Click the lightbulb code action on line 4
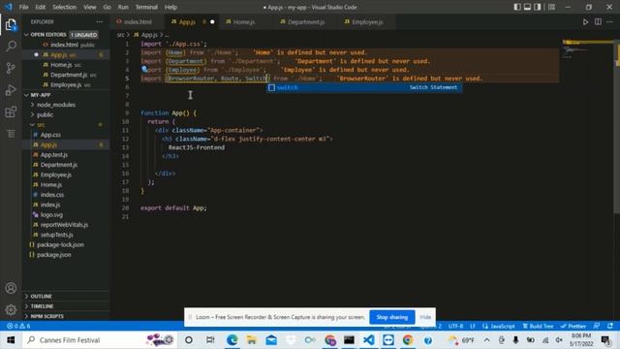The width and height of the screenshot is (620, 349). click(x=144, y=69)
